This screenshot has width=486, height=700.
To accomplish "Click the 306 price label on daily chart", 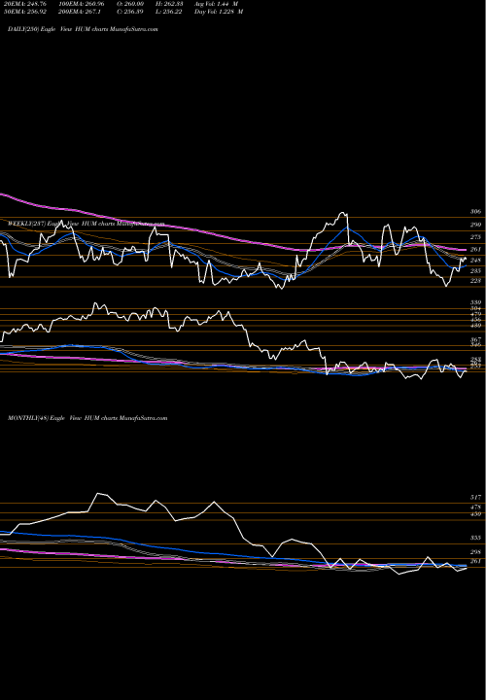I will pos(475,212).
